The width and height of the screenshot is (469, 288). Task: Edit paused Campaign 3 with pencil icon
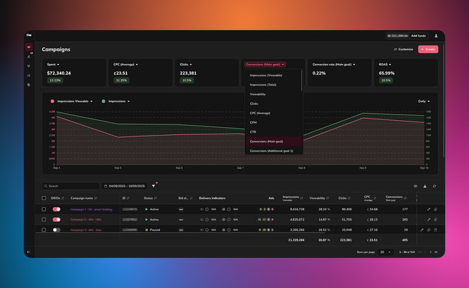(422, 230)
